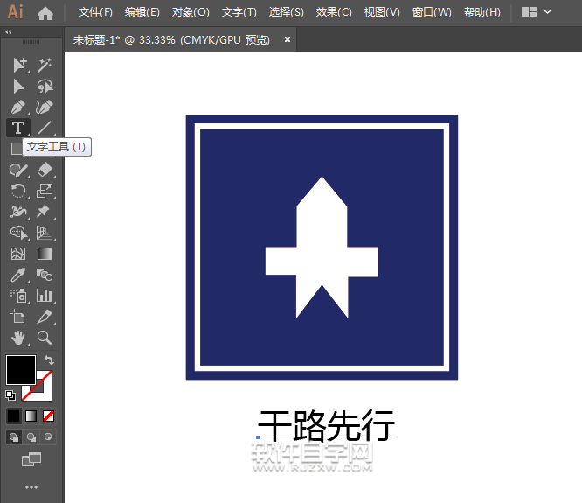Select the Perspective Grid tool
This screenshot has height=503, width=582.
coord(45,233)
